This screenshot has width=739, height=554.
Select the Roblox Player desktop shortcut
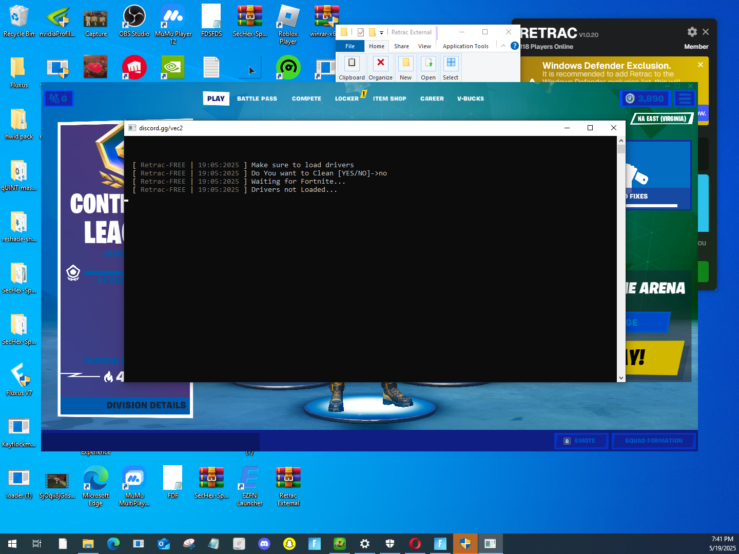(288, 24)
